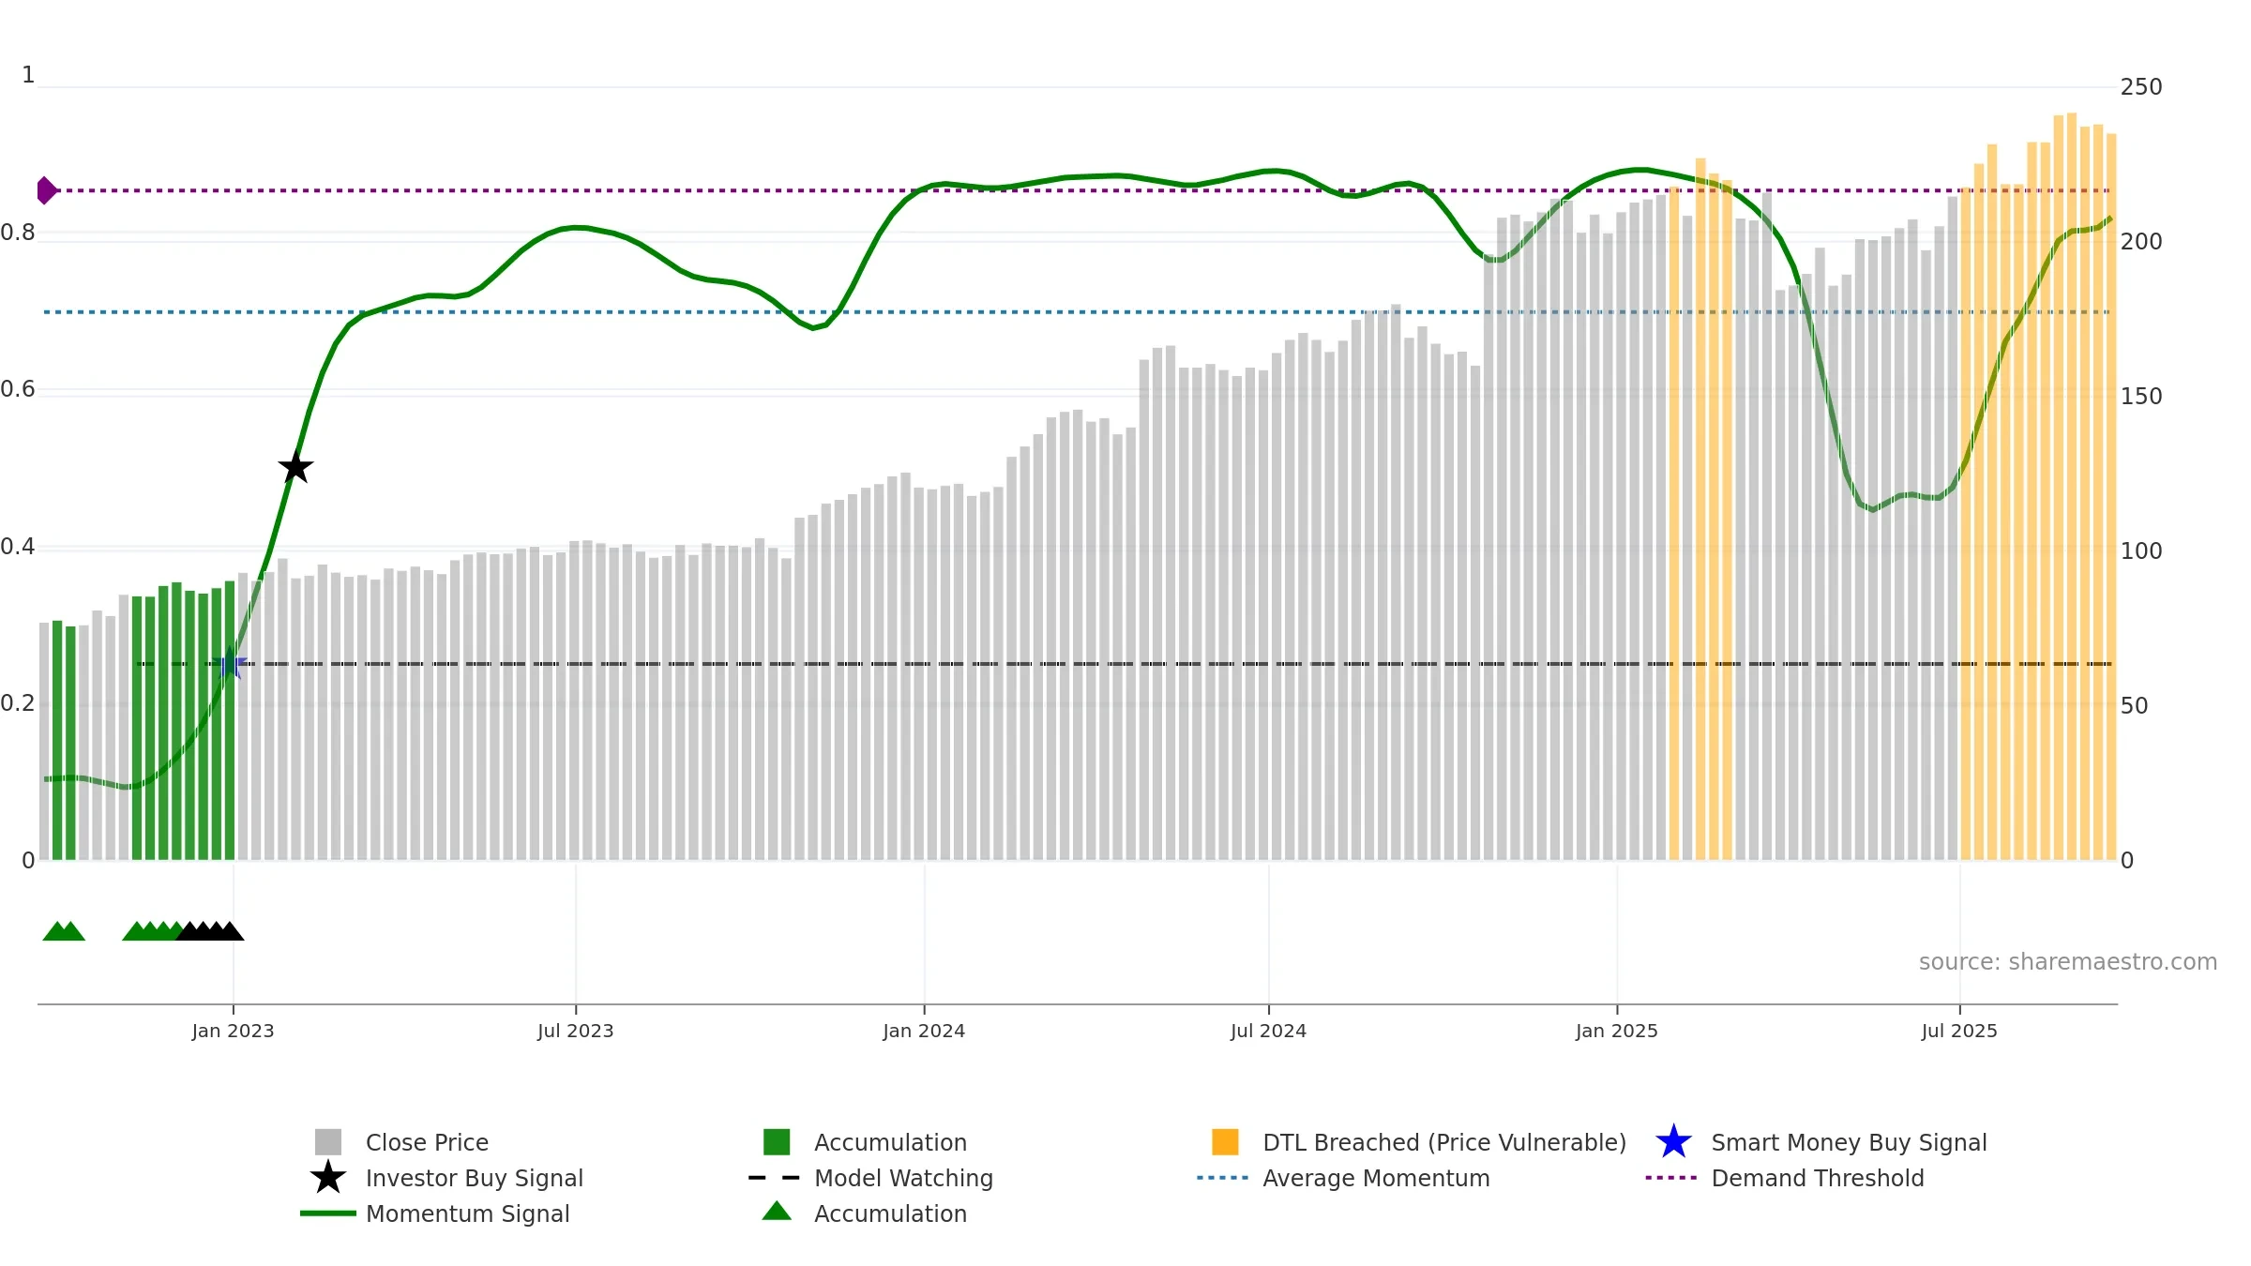Viewport: 2251px width, 1266px height.
Task: Click the first green accumulation triangles at left
Action: click(x=64, y=931)
